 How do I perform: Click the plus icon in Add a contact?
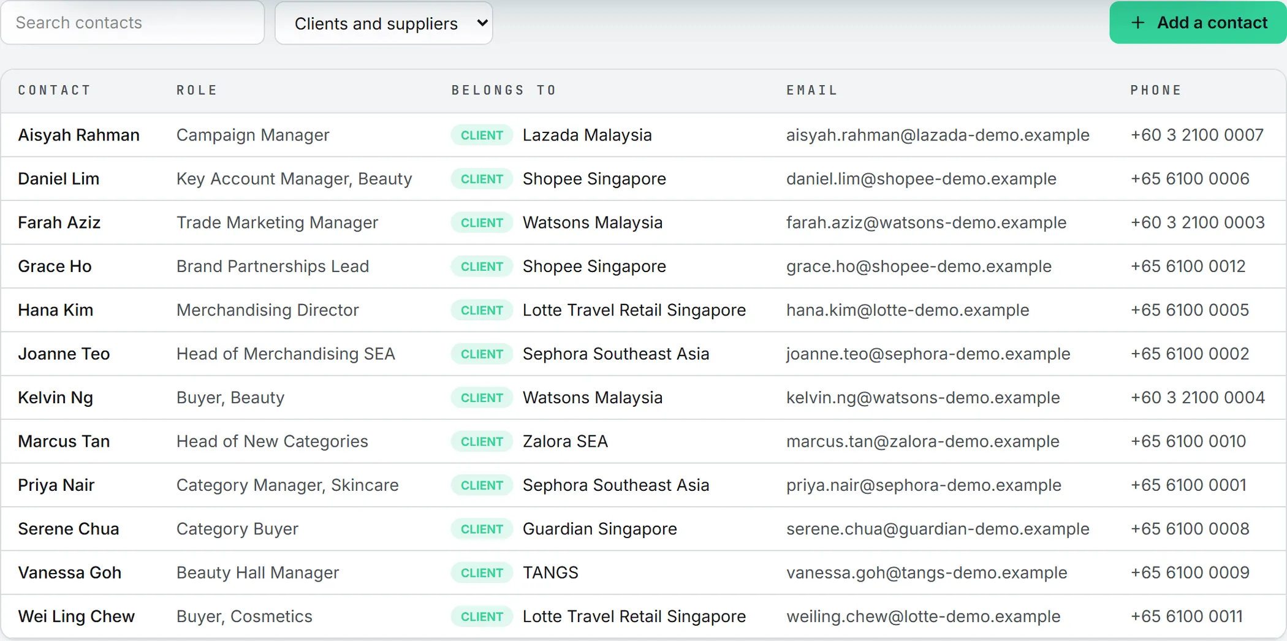pos(1137,23)
